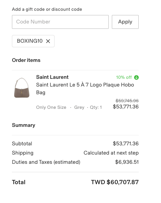Click the TWD $60,707.87 total amount
The width and height of the screenshot is (161, 203).
click(x=115, y=182)
